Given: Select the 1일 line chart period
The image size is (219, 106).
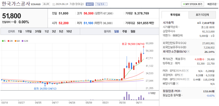Looking at the screenshot, I should (20, 32).
